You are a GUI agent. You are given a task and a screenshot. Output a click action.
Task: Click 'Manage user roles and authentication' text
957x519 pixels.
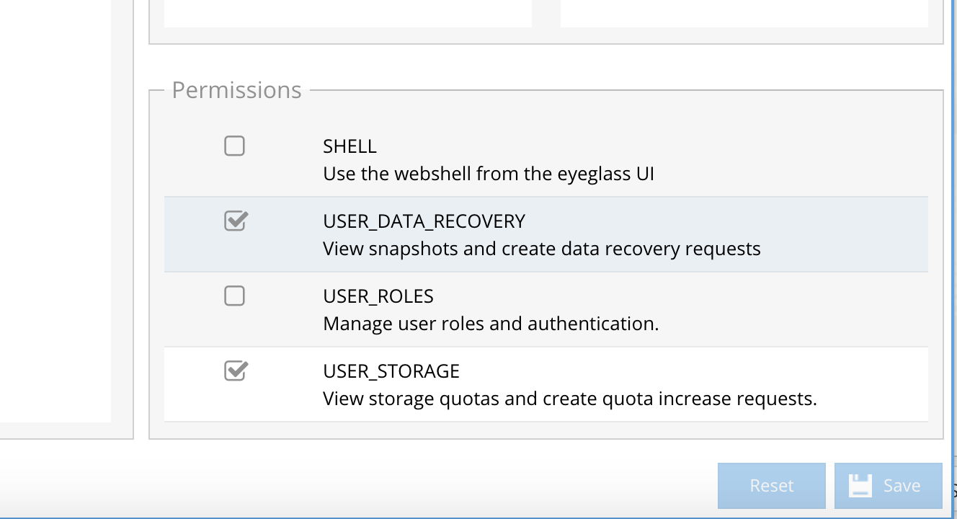point(491,324)
